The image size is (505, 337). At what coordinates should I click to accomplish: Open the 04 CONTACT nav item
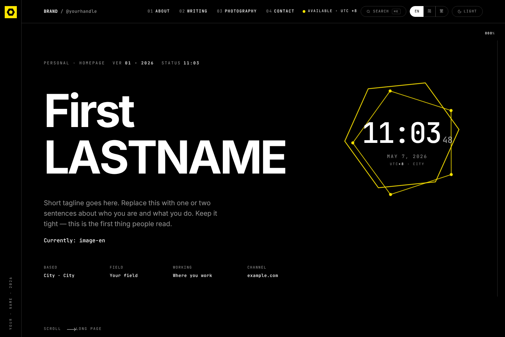pos(280,11)
